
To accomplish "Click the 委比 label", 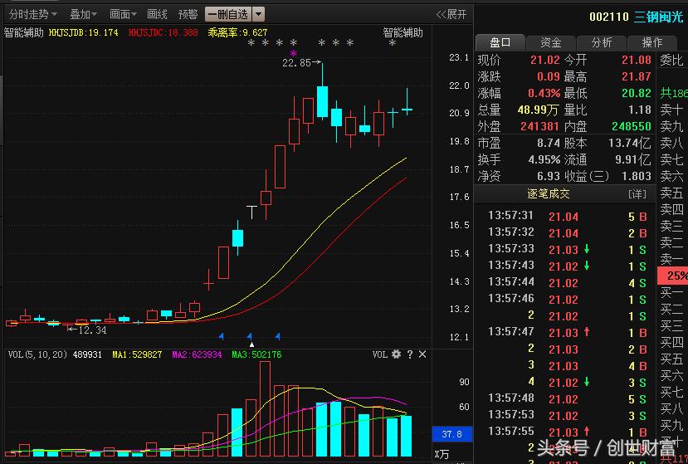I will 671,60.
